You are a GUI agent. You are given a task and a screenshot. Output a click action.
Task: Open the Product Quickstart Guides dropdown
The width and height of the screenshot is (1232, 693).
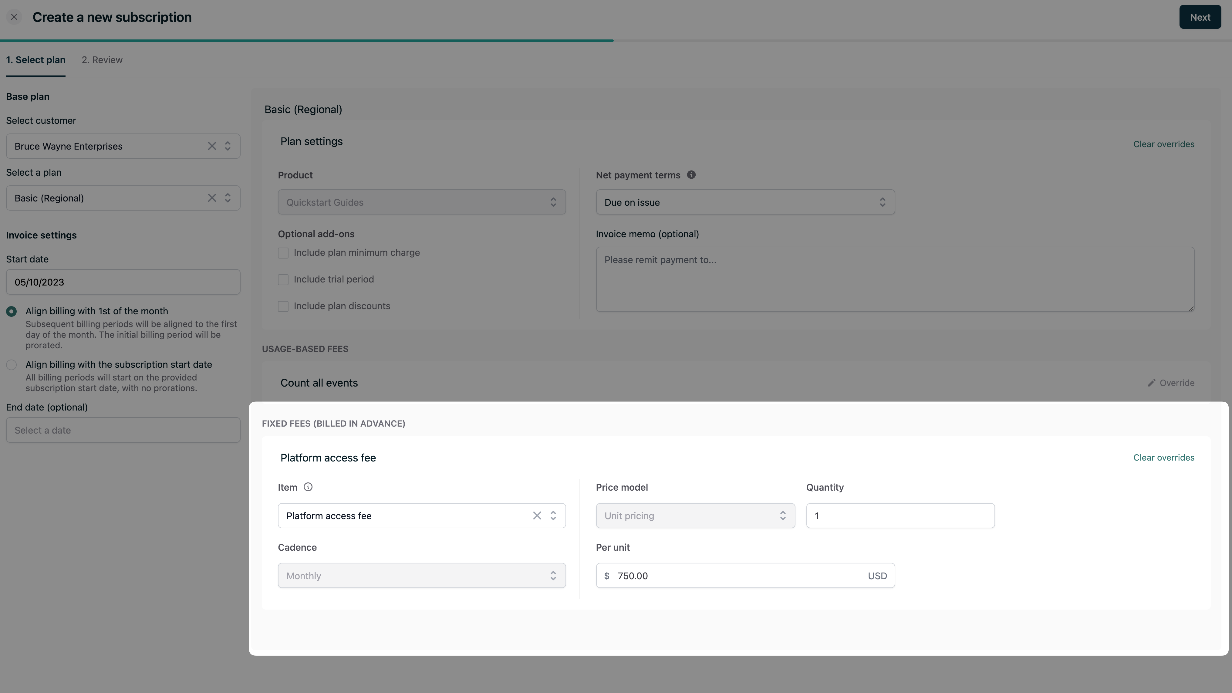422,202
